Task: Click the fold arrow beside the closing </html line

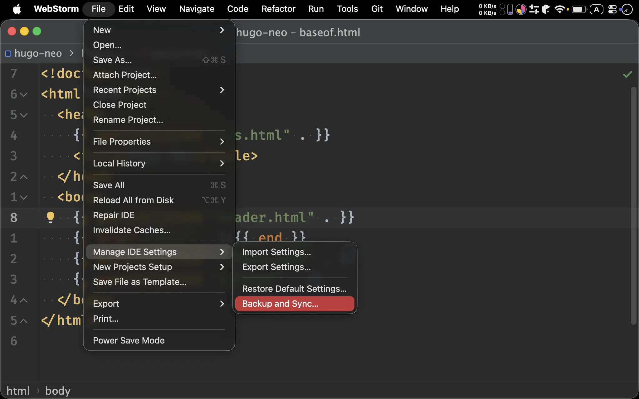Action: [24, 320]
